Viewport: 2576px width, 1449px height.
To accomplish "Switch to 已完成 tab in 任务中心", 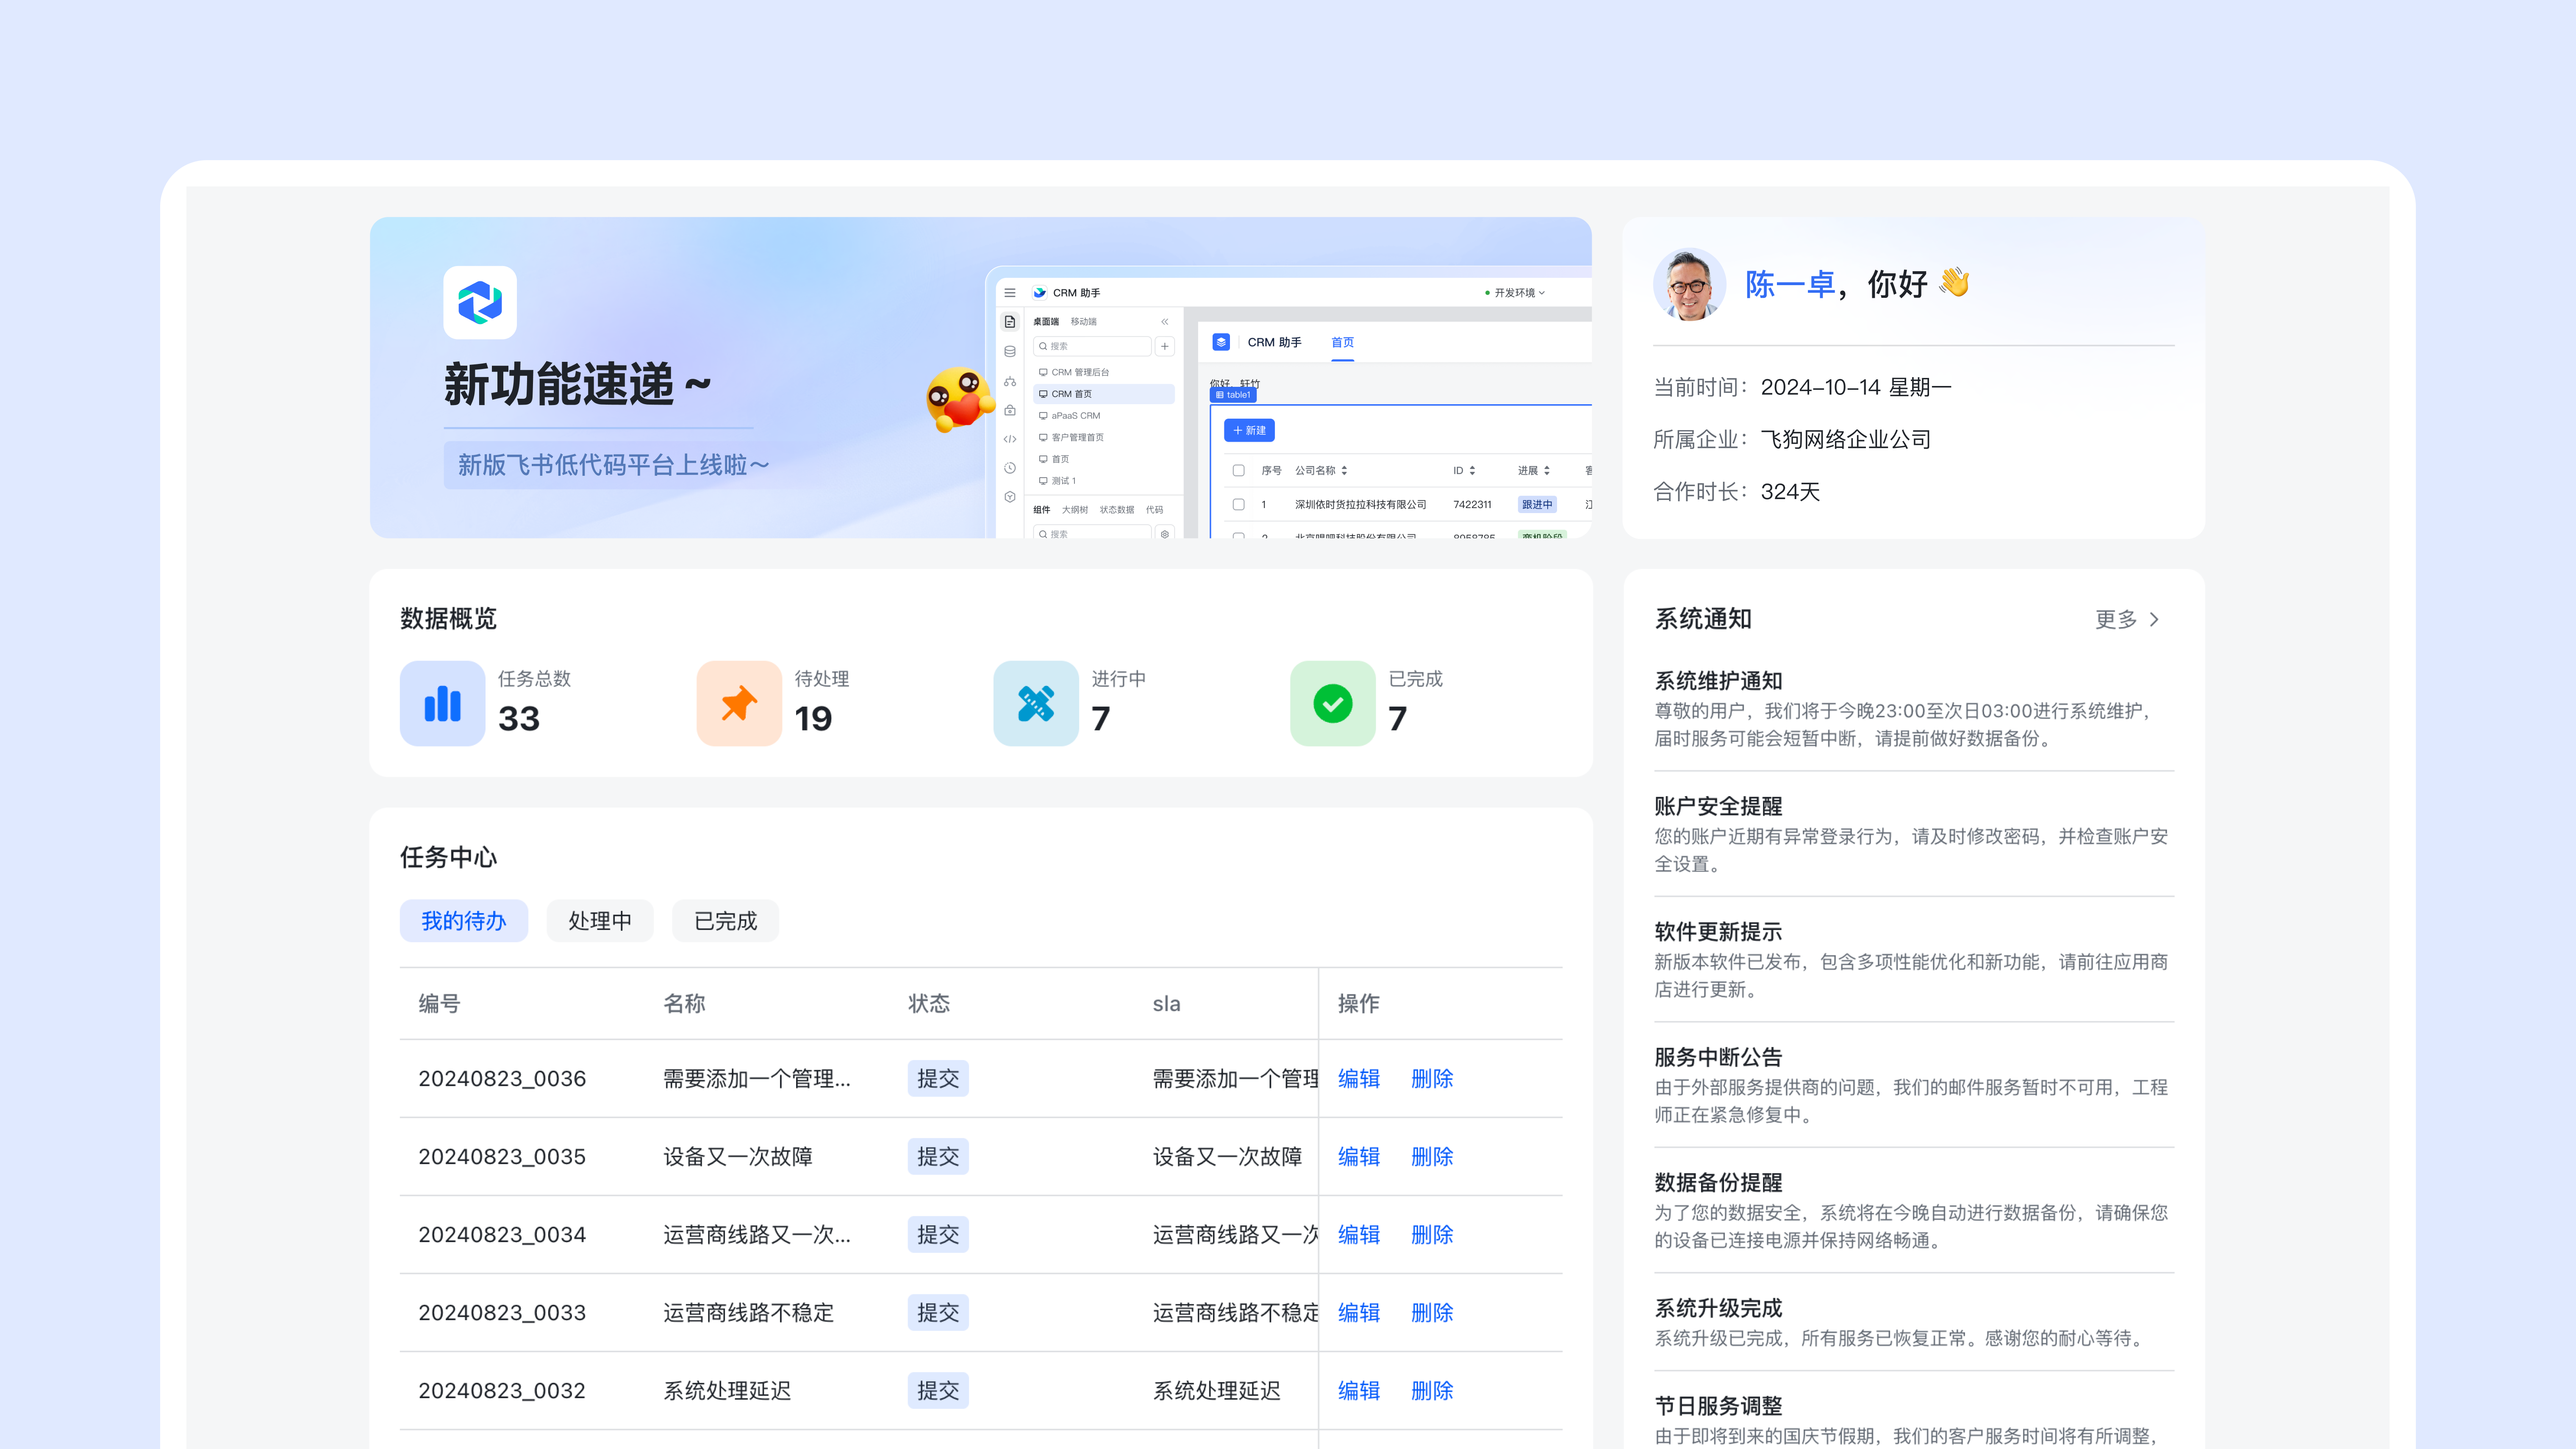I will click(725, 921).
